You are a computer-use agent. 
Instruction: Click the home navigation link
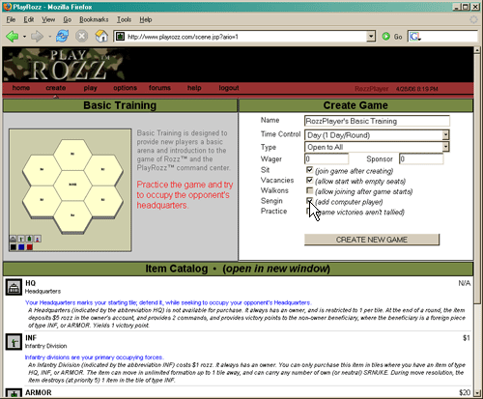(x=21, y=88)
